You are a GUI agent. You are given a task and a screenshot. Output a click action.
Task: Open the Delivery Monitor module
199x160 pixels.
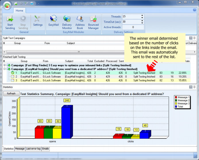tap(67, 22)
